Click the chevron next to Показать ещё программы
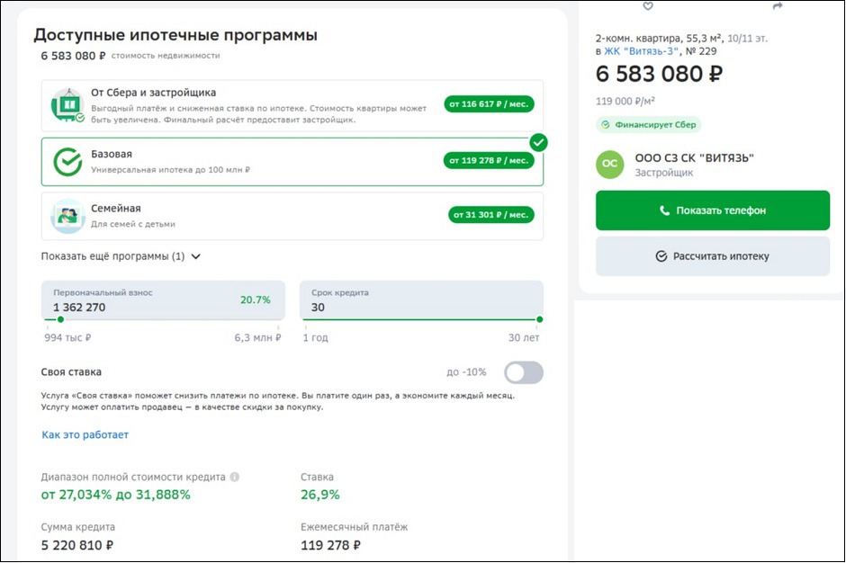Image resolution: width=846 pixels, height=563 pixels. tap(196, 256)
